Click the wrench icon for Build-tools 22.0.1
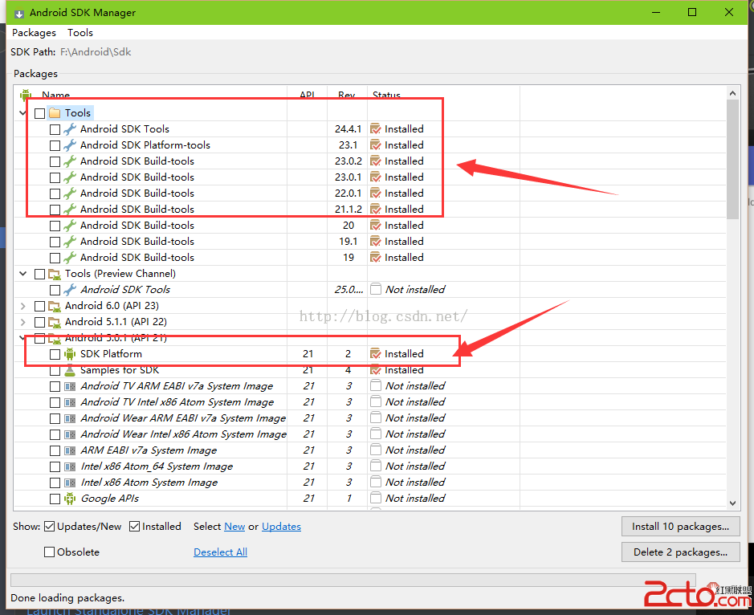The height and width of the screenshot is (615, 754). click(x=70, y=193)
